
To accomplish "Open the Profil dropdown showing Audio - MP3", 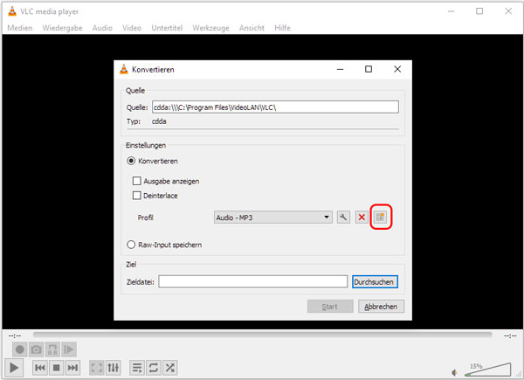I will click(x=273, y=218).
